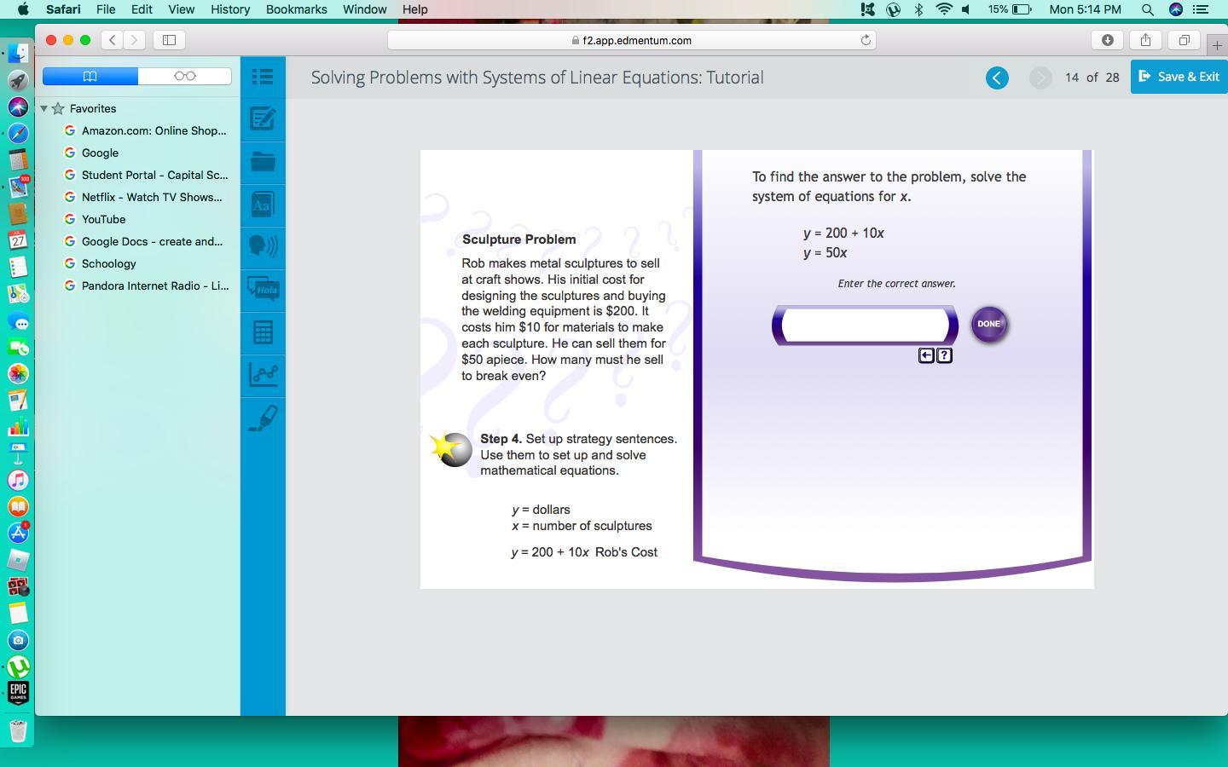Click the Safari share icon
The width and height of the screenshot is (1228, 767).
pyautogui.click(x=1146, y=40)
